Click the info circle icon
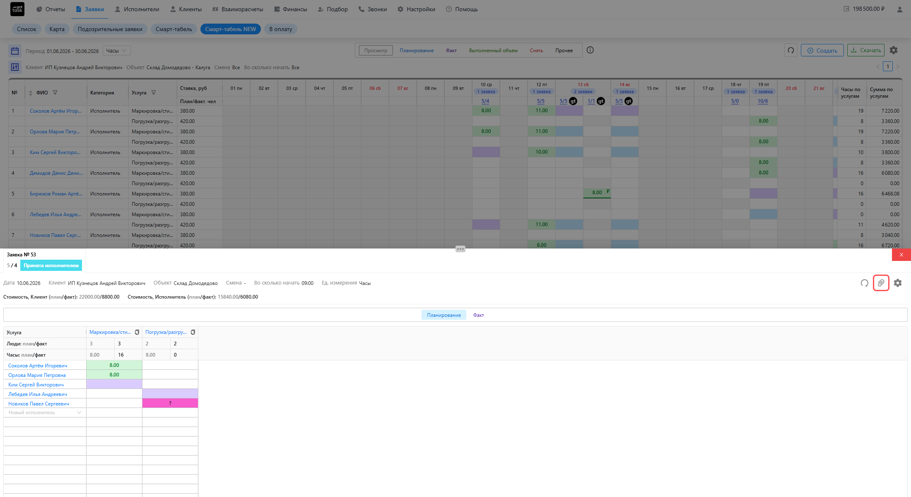The width and height of the screenshot is (911, 497). point(590,50)
